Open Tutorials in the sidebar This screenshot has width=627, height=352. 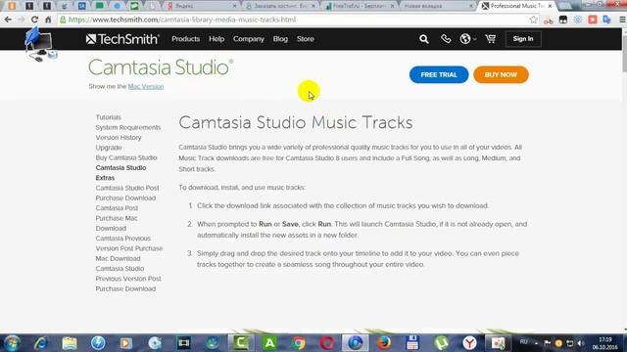coord(109,117)
